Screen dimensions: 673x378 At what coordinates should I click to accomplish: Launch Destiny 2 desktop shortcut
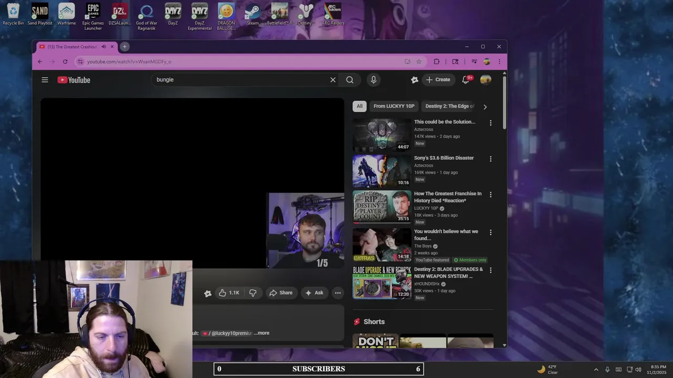[306, 15]
